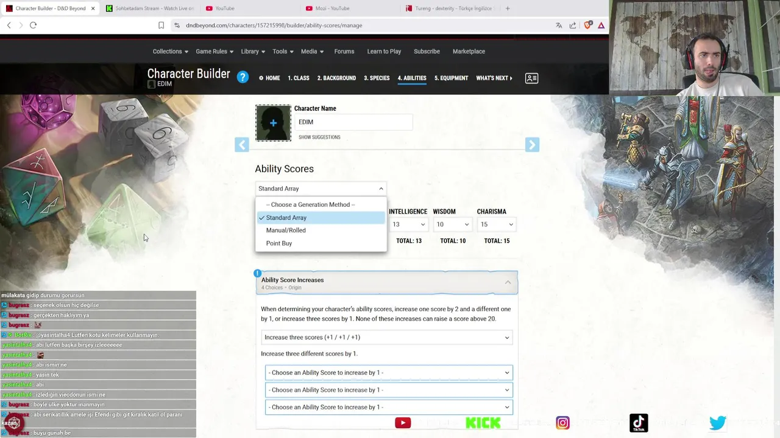This screenshot has width=780, height=438.
Task: Go to step 1. CLASS
Action: pyautogui.click(x=299, y=78)
